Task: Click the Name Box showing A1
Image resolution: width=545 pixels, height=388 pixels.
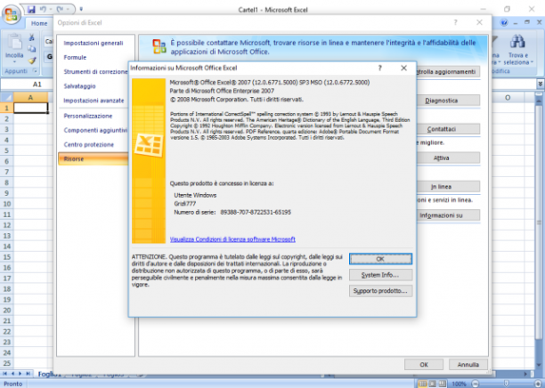Action: point(28,84)
